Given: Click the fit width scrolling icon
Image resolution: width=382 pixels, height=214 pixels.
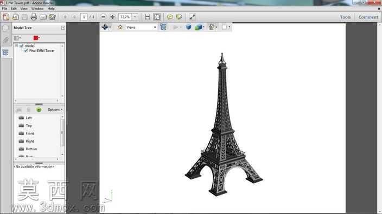Looking at the screenshot, I should coord(148,17).
